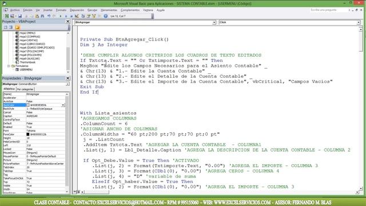Open the BackColor value dropdown arrow
Viewport: 366px width, 206px height.
tap(63, 105)
